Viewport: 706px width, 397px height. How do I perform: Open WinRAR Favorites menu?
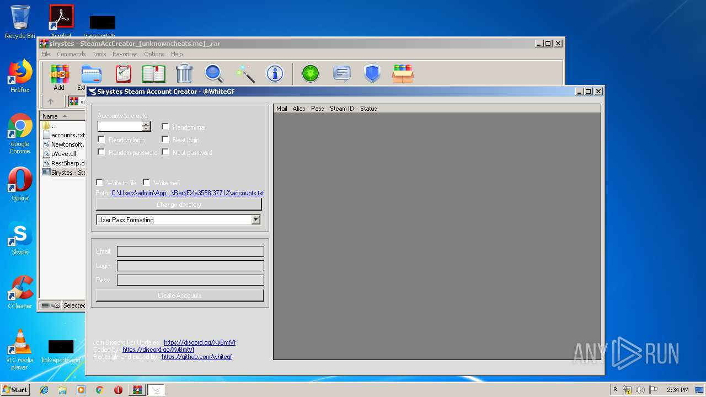pyautogui.click(x=125, y=54)
